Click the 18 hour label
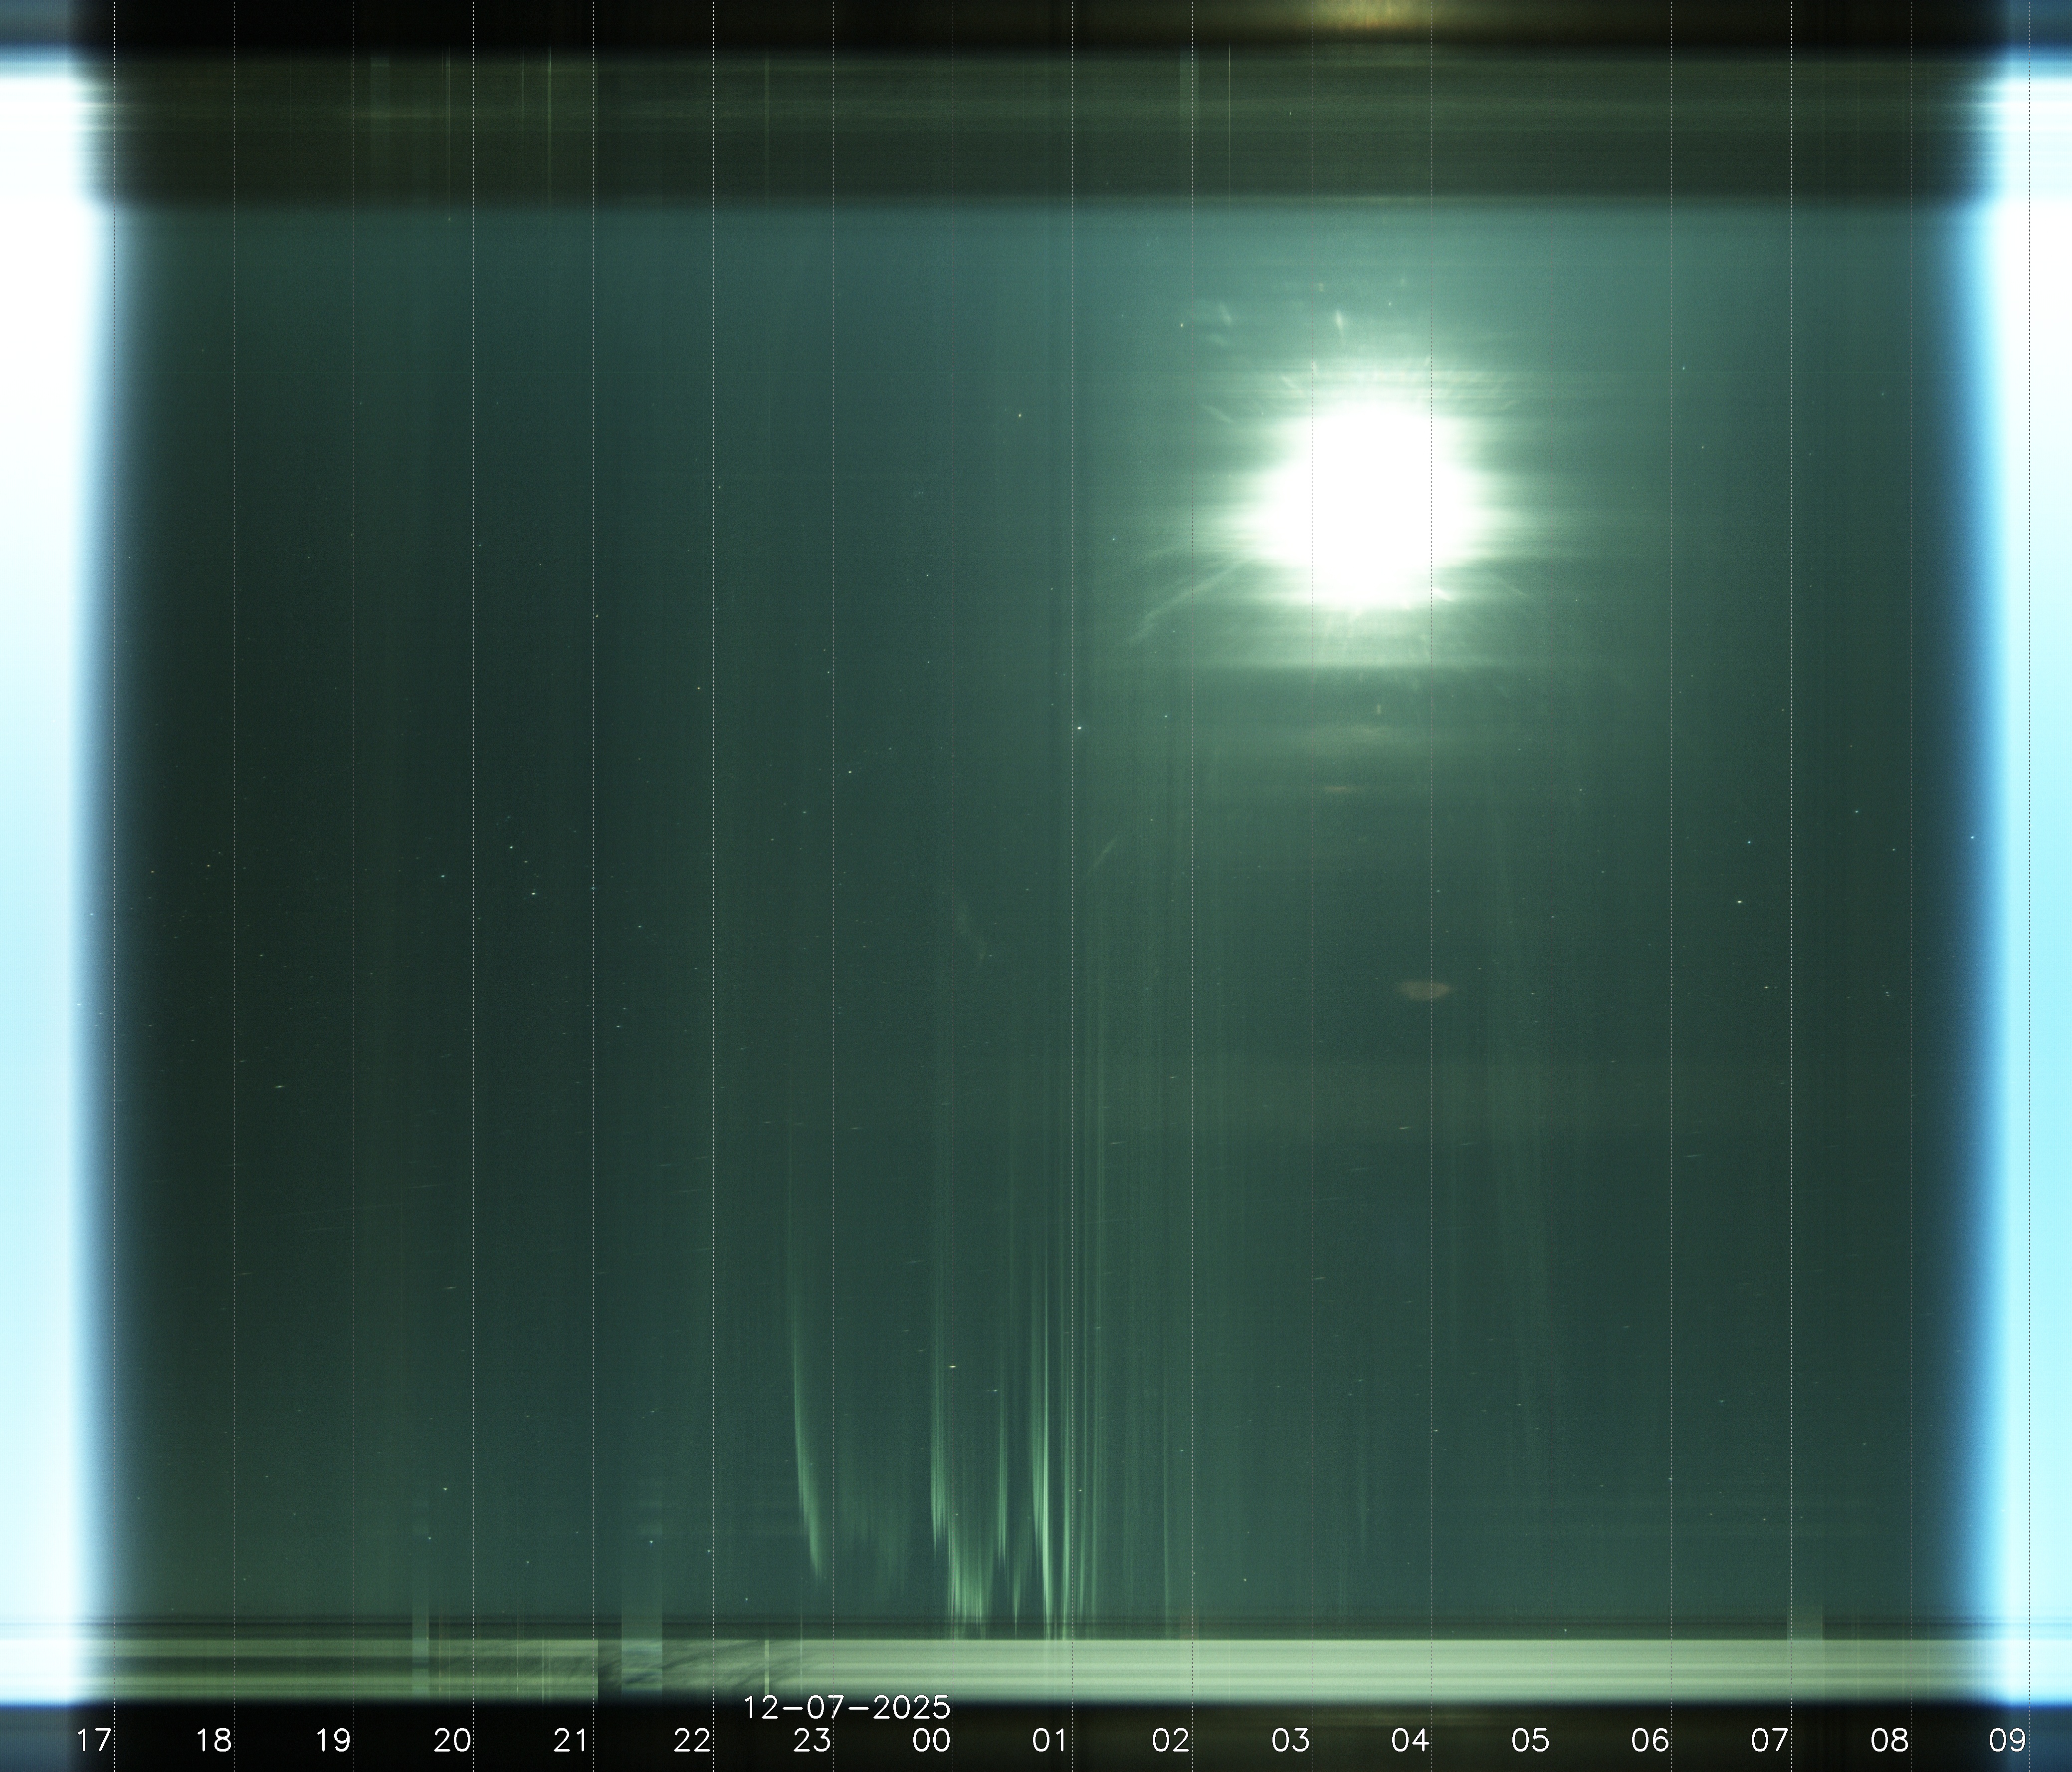Image resolution: width=2072 pixels, height=1772 pixels. tap(214, 1741)
